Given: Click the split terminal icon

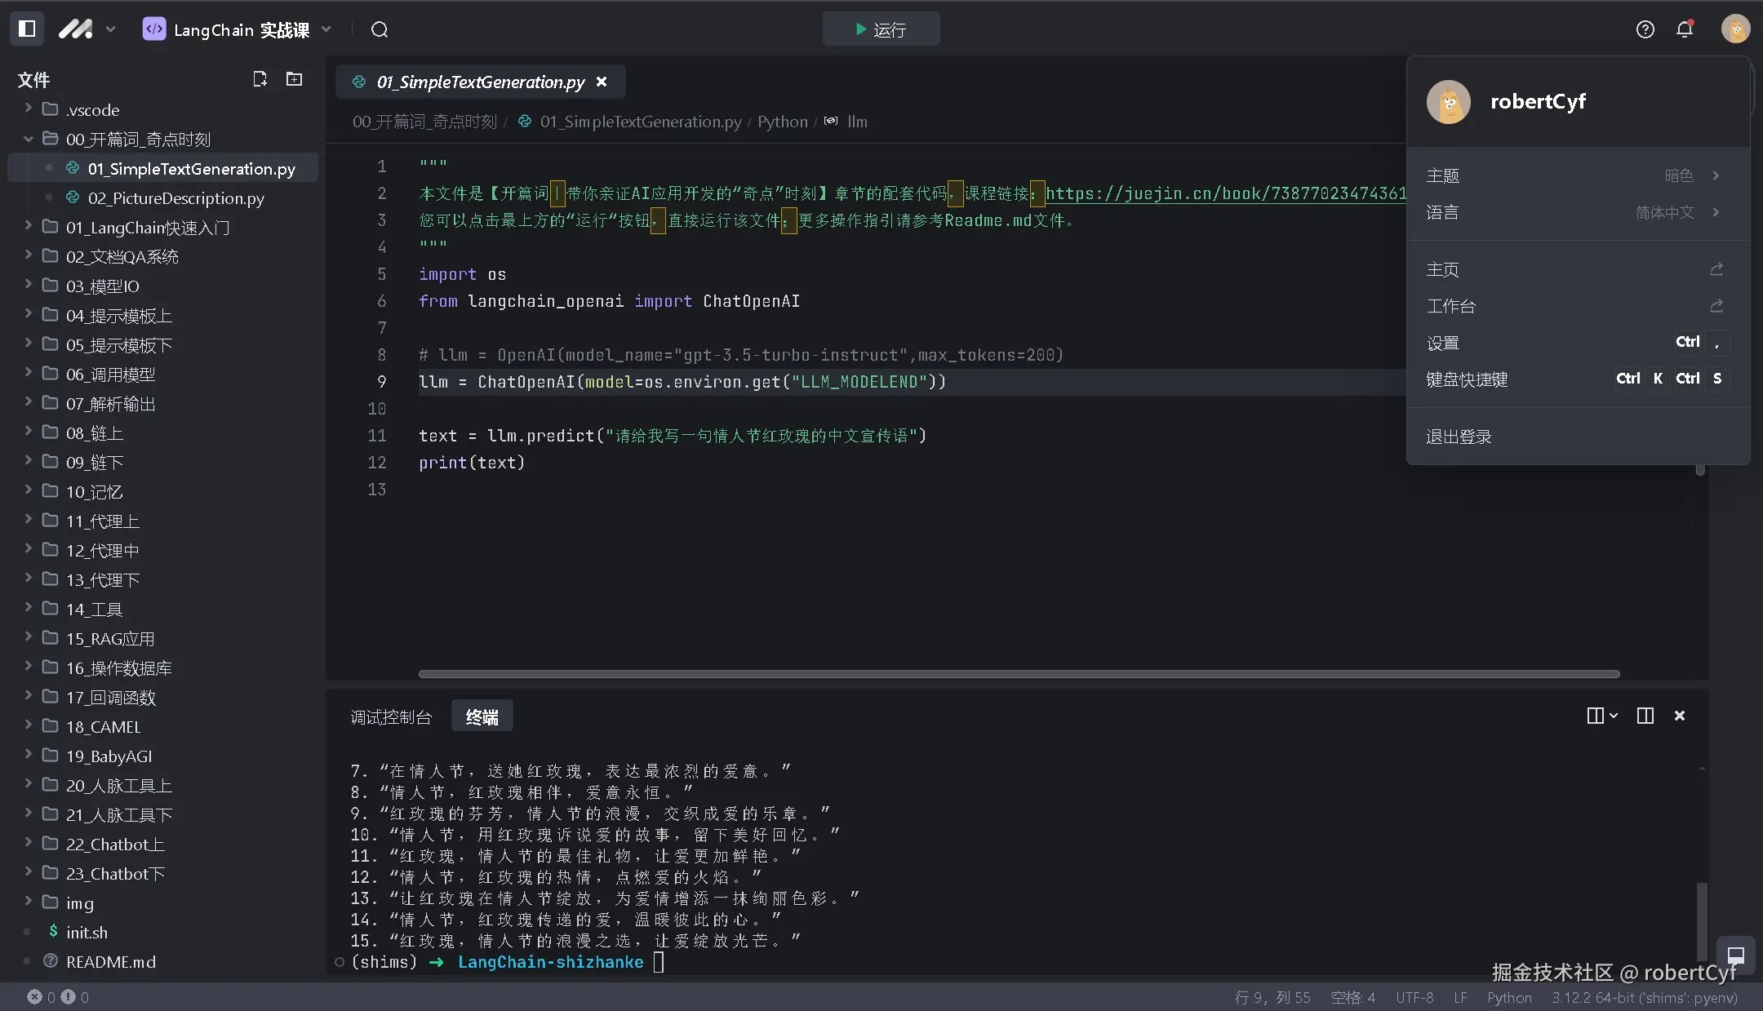Looking at the screenshot, I should tap(1645, 716).
